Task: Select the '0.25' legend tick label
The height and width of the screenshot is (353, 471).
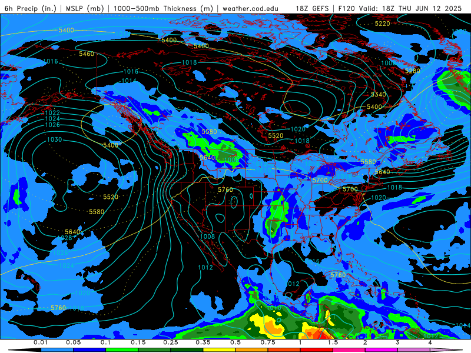Action: pos(171,342)
